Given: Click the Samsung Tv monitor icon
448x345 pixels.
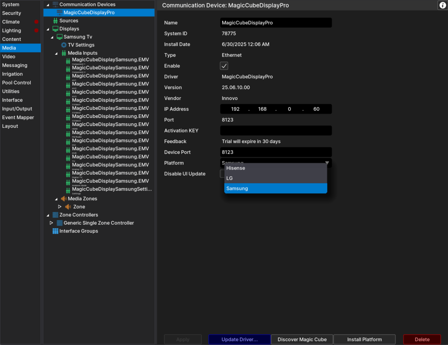Looking at the screenshot, I should tap(60, 37).
